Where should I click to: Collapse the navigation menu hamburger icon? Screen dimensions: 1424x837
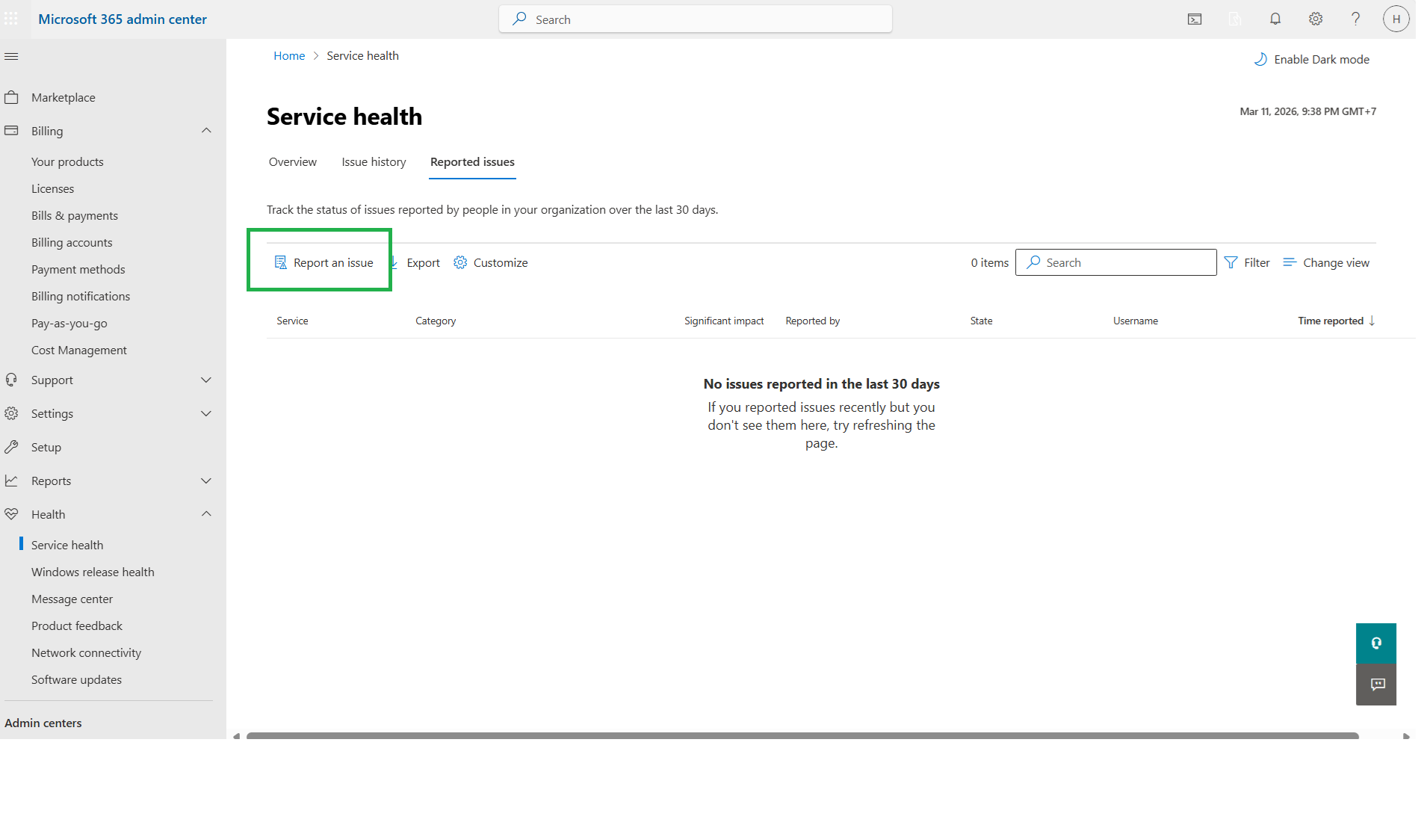tap(11, 57)
